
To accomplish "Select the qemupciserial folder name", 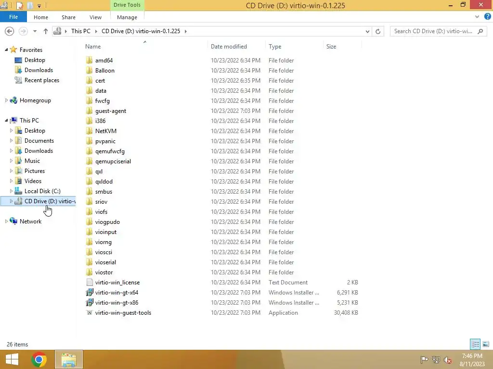I will [x=113, y=161].
